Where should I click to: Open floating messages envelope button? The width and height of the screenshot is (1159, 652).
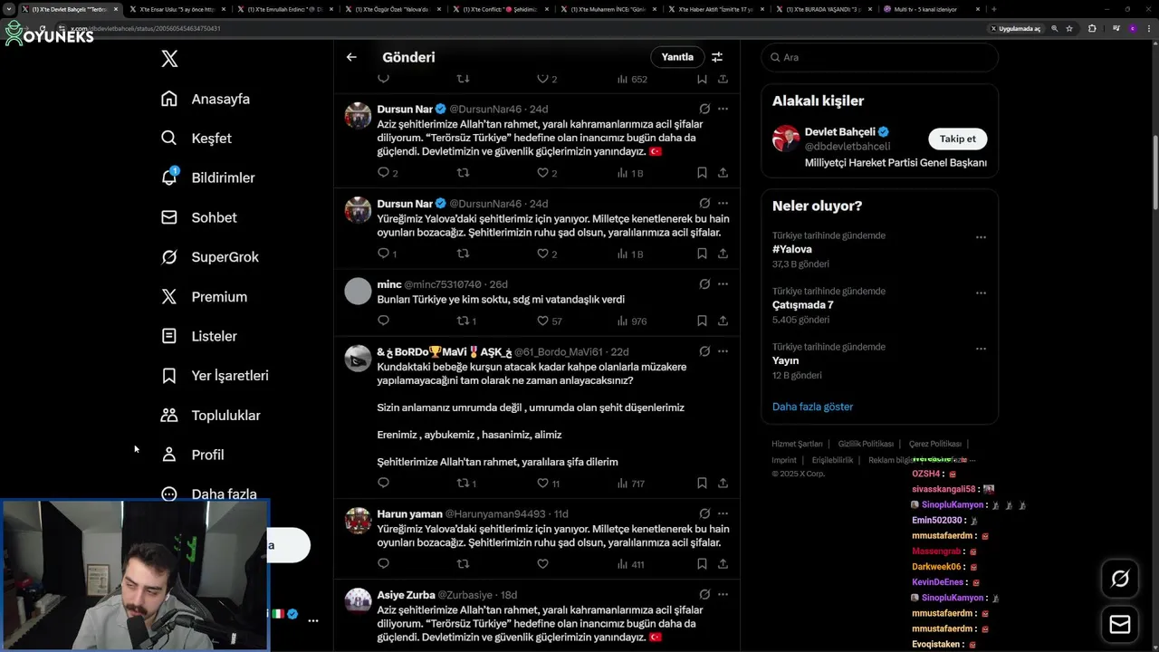tap(1120, 625)
